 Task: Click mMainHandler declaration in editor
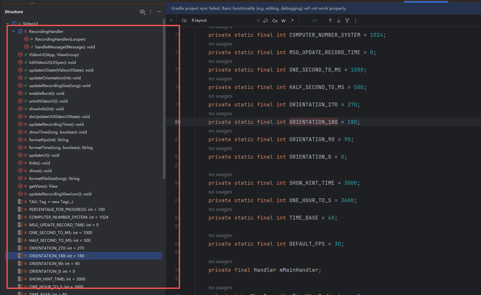point(300,270)
